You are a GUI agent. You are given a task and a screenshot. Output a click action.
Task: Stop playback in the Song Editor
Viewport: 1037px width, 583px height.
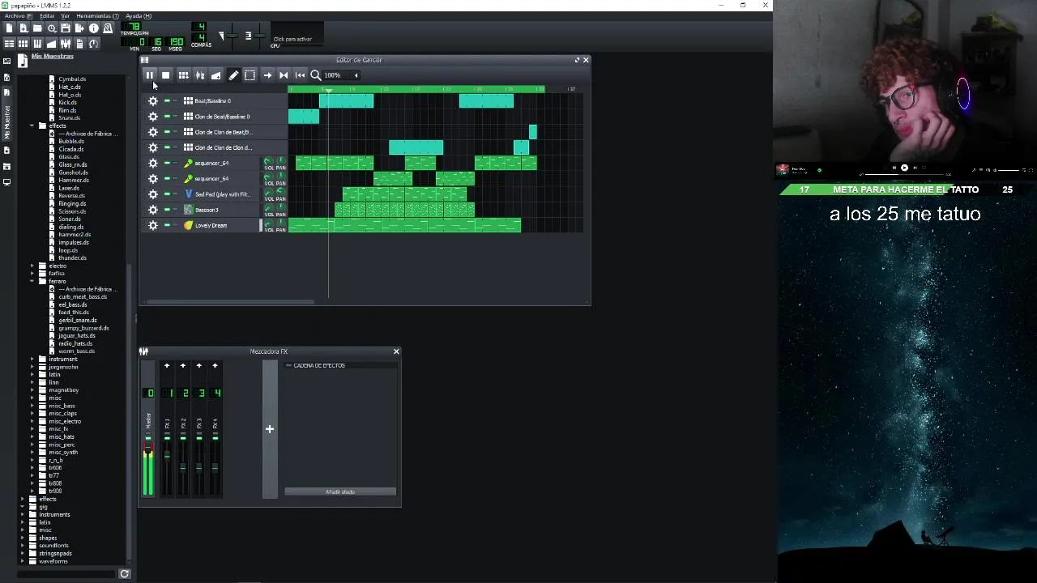coord(165,75)
